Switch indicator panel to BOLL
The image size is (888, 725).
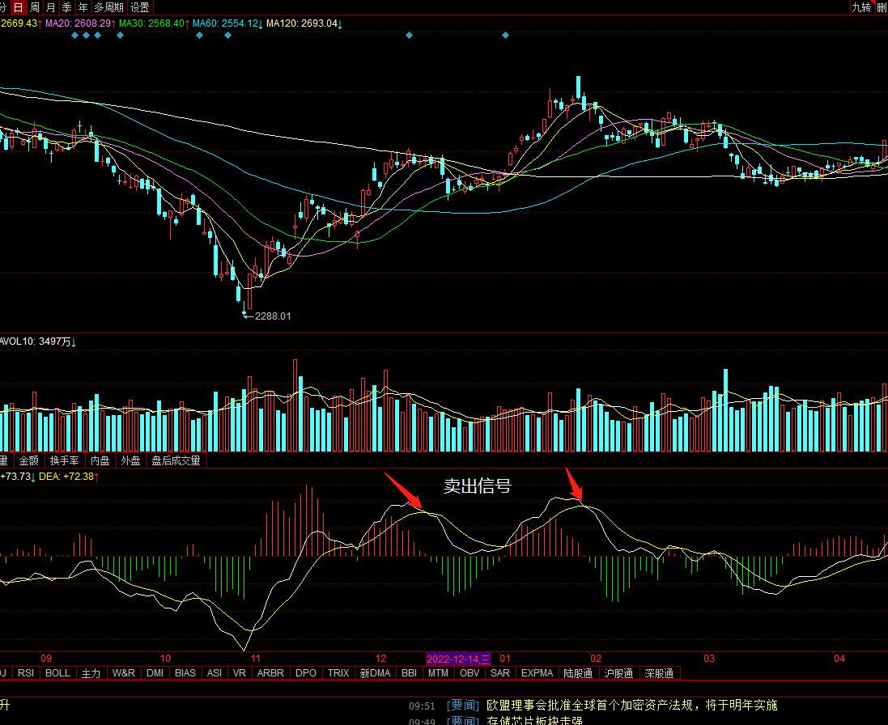coord(57,673)
